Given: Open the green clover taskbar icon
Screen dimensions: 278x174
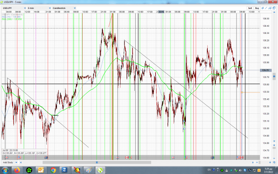Looking at the screenshot, I should (29, 170).
